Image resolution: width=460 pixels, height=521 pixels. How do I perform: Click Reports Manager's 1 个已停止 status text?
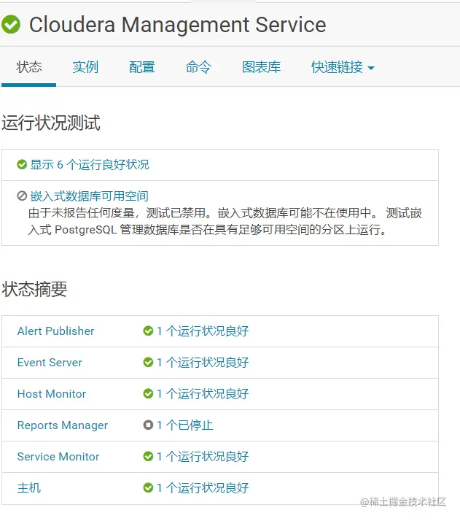pos(184,425)
